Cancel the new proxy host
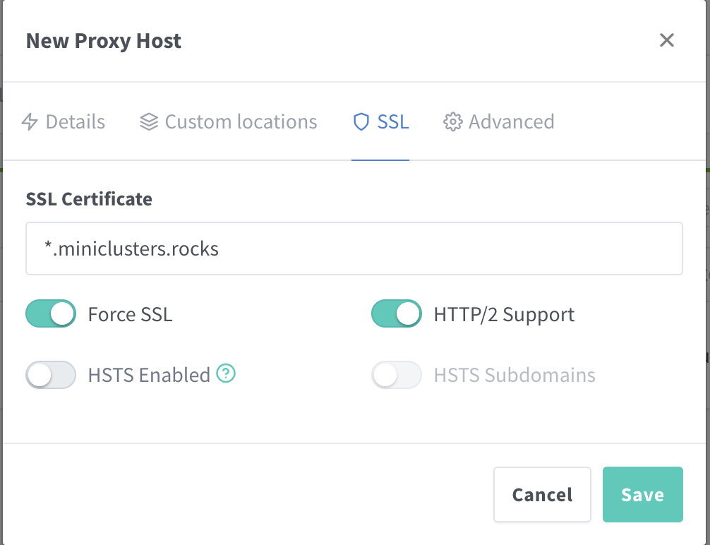This screenshot has width=710, height=545. click(542, 494)
